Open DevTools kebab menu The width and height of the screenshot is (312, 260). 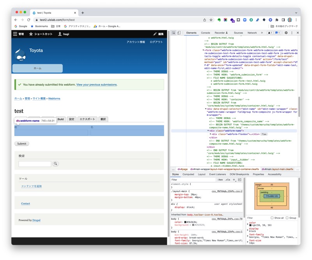(292, 33)
